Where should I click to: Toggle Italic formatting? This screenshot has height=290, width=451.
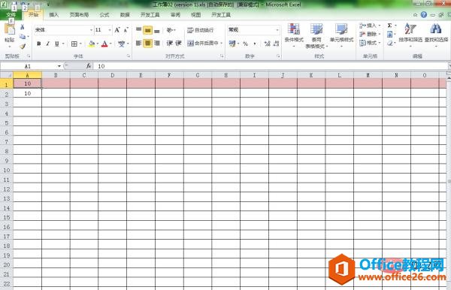coord(48,44)
